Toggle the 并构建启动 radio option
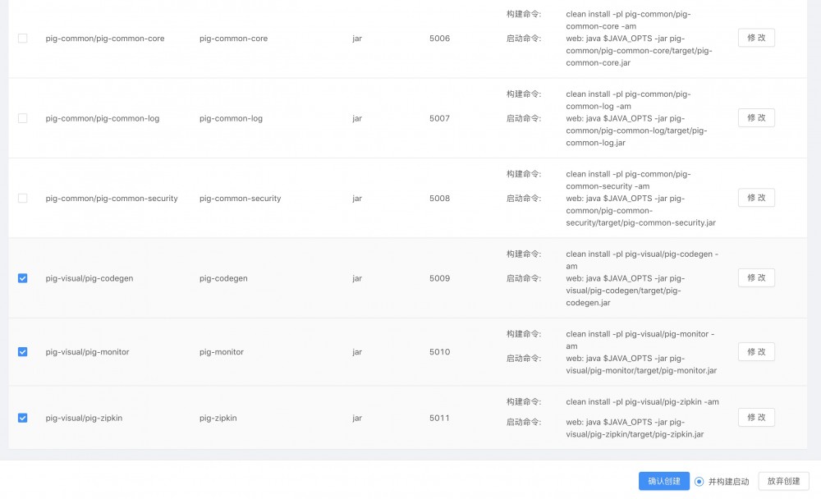This screenshot has height=499, width=821. pos(699,482)
